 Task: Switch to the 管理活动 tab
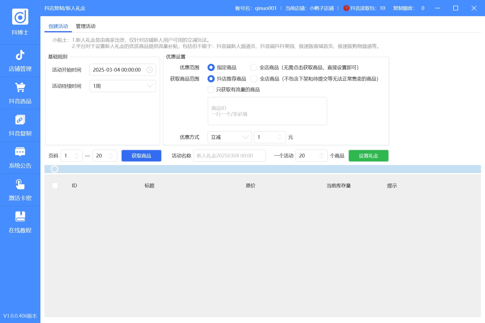click(x=86, y=26)
